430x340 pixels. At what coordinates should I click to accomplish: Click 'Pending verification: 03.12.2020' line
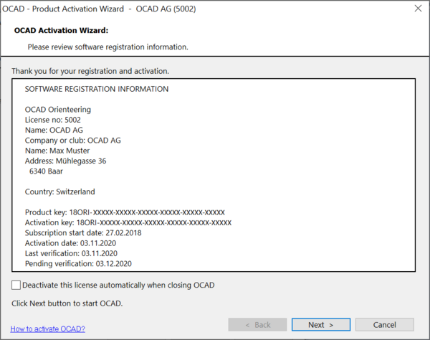click(x=78, y=264)
